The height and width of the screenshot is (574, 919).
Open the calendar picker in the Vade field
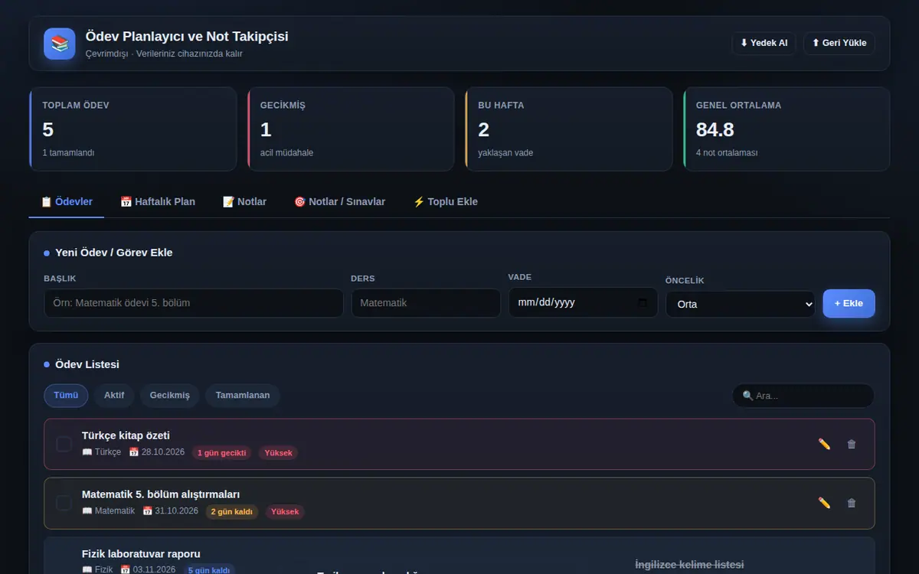click(643, 302)
